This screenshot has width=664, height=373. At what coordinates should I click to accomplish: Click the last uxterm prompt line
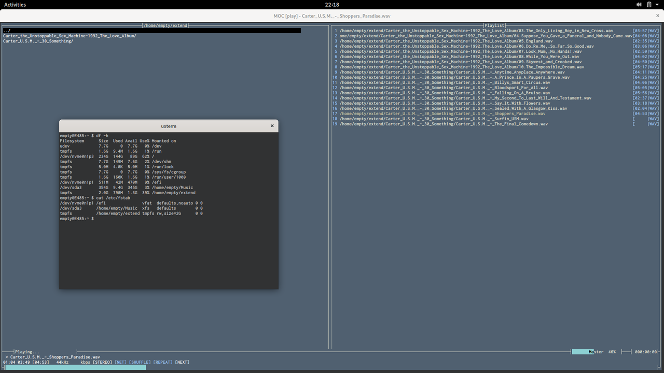(77, 219)
